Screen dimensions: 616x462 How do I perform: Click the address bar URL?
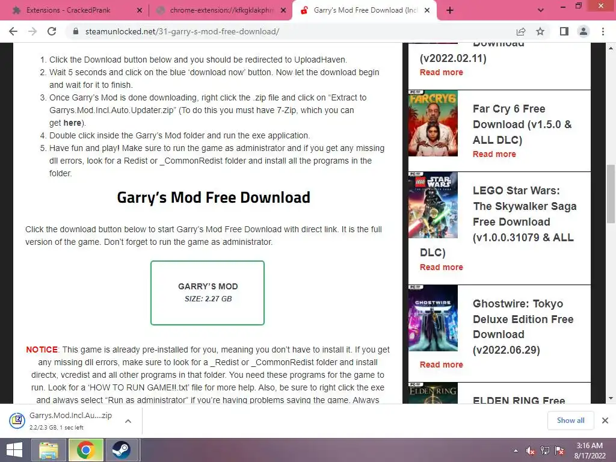click(x=182, y=31)
